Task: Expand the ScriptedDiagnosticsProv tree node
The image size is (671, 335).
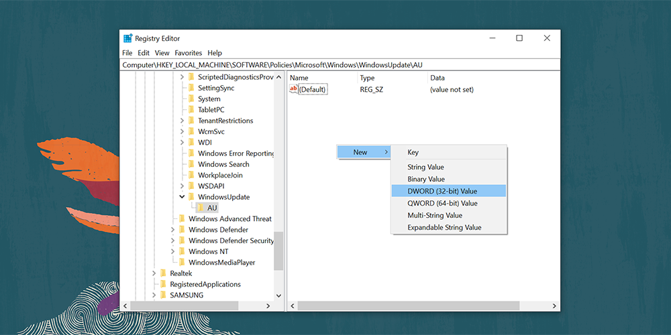Action: pyautogui.click(x=182, y=77)
